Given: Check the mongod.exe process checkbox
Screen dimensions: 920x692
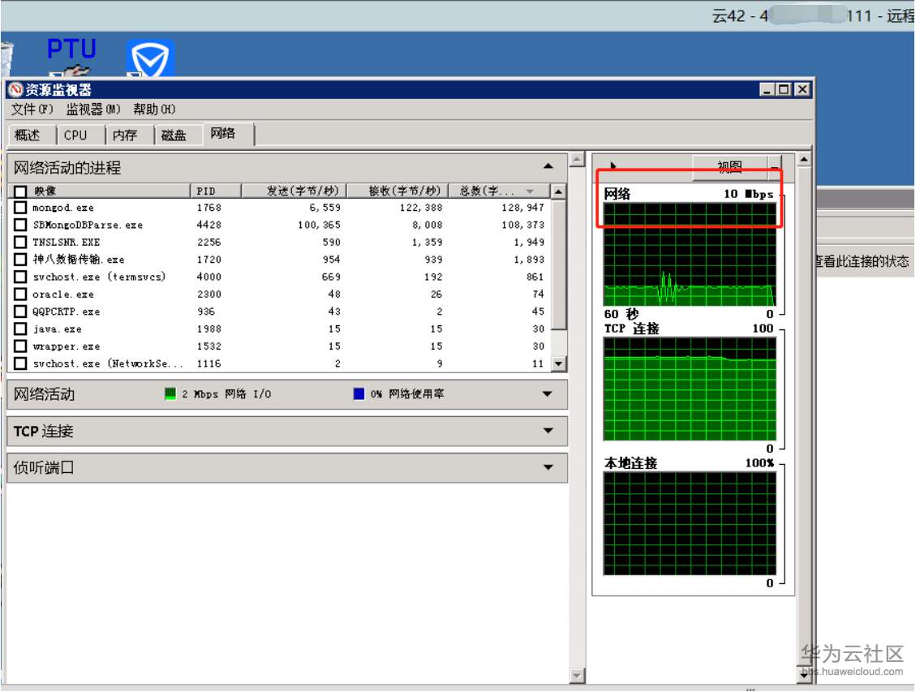Looking at the screenshot, I should (x=20, y=208).
